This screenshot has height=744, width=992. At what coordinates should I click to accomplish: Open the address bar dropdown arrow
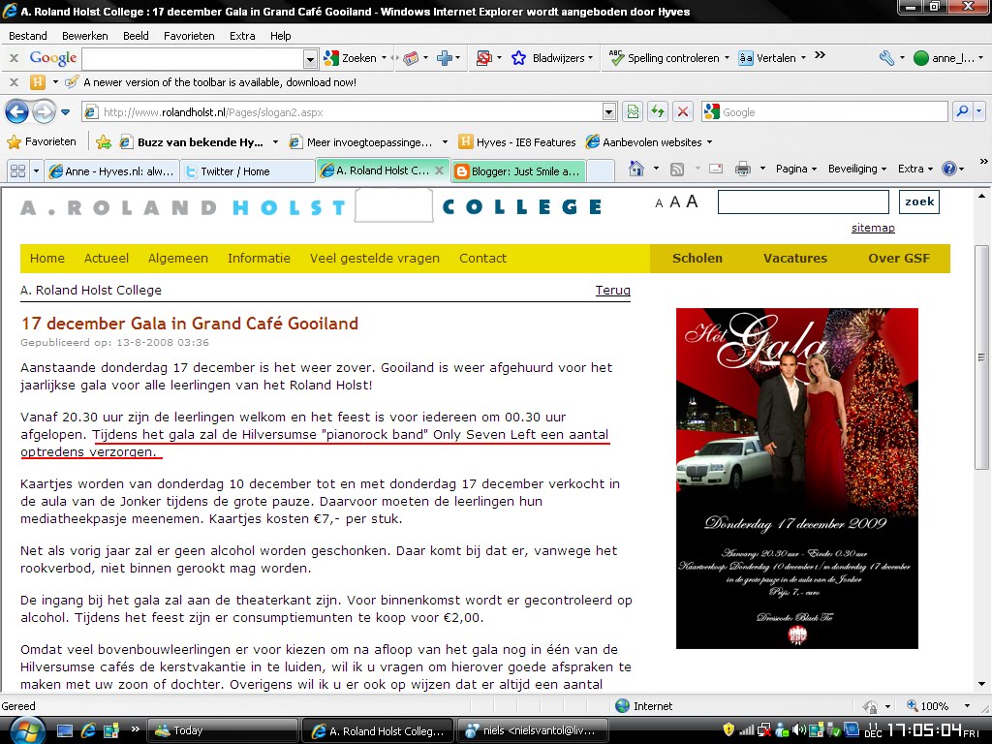point(608,112)
